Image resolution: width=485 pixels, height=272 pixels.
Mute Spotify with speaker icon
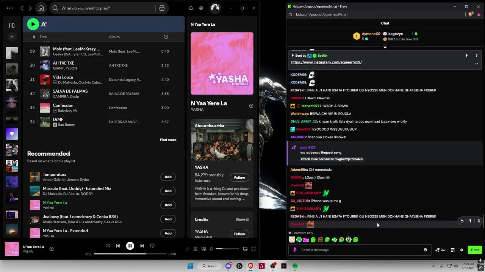click(211, 249)
